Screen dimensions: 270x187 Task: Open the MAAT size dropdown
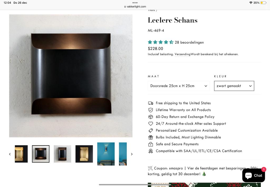coord(179,86)
